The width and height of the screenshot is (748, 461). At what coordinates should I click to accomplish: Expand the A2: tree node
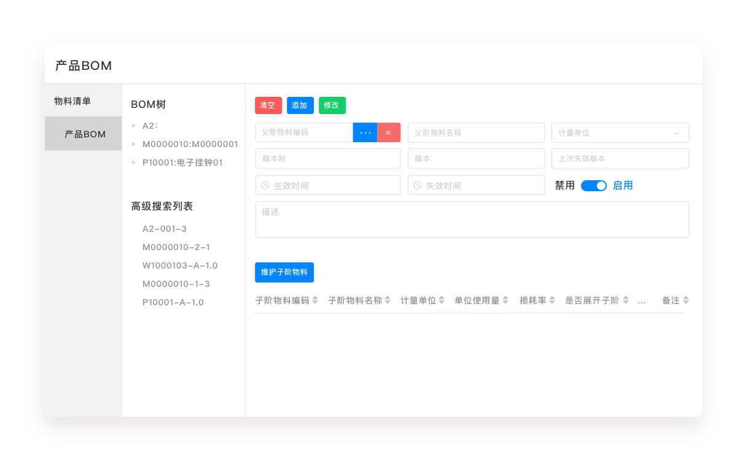click(134, 126)
